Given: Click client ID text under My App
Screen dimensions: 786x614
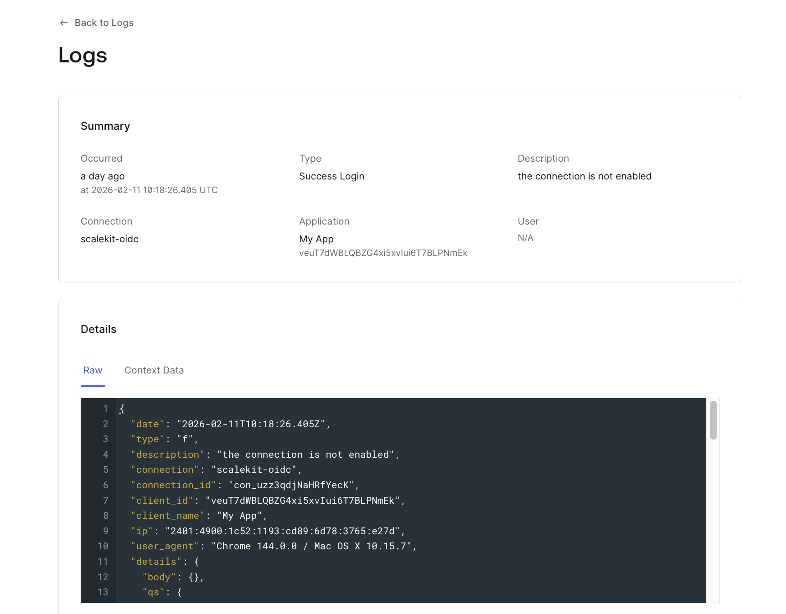Looking at the screenshot, I should (383, 253).
